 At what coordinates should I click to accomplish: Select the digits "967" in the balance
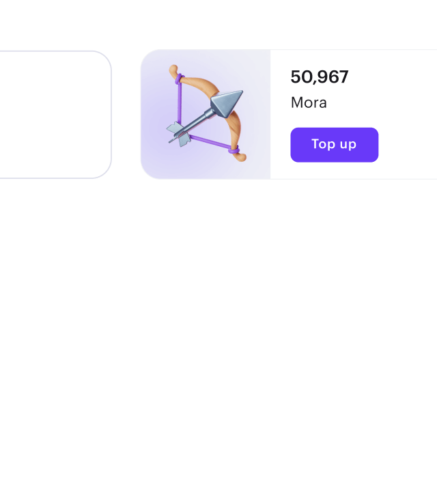pos(334,77)
